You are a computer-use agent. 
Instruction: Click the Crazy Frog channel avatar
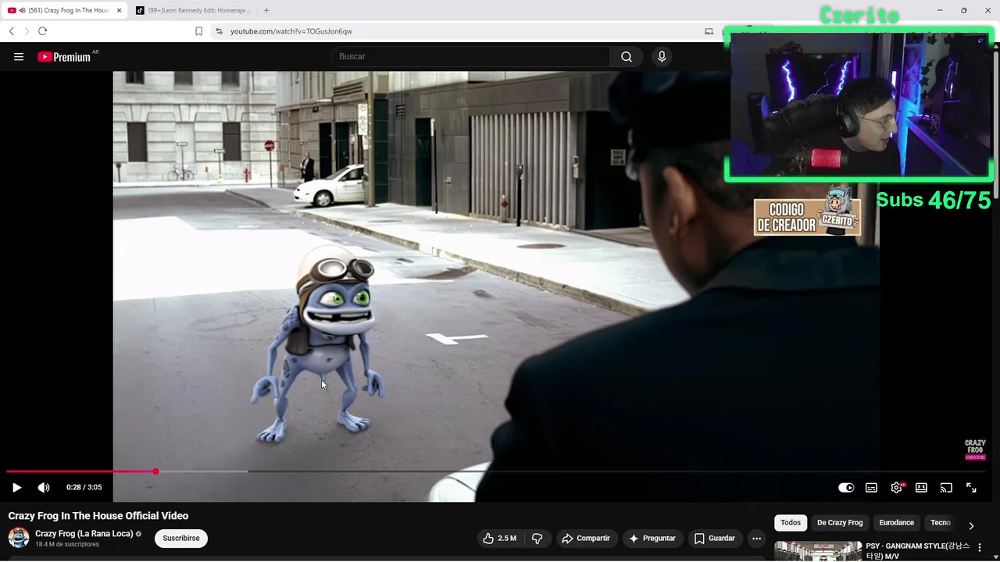19,538
